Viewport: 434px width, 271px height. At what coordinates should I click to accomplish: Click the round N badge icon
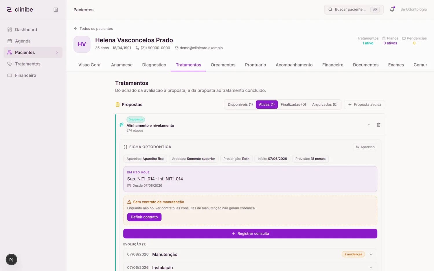point(11,259)
